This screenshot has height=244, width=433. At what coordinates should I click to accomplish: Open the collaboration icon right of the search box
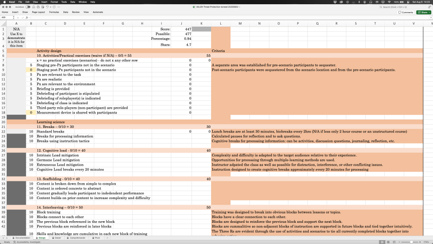(430, 7)
